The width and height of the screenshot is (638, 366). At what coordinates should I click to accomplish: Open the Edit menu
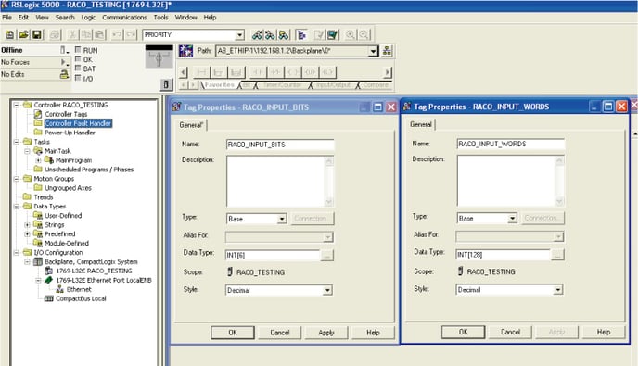click(x=23, y=18)
